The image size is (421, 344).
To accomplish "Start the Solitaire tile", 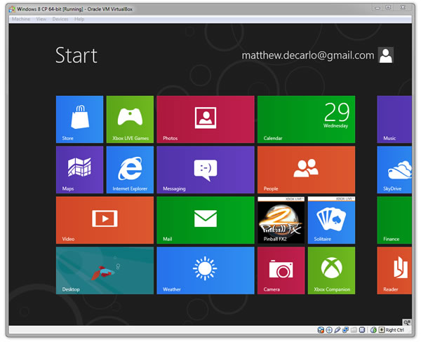I will [x=331, y=220].
